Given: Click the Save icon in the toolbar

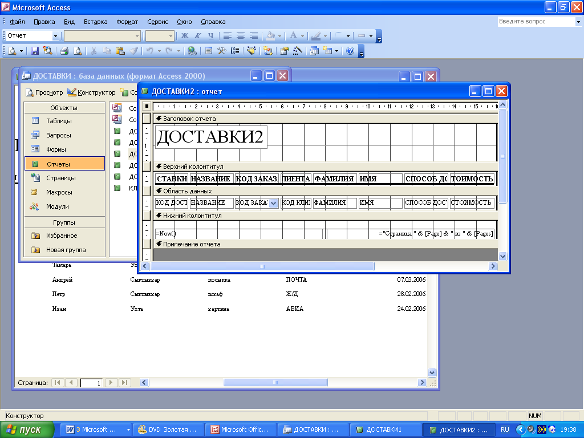Looking at the screenshot, I should pyautogui.click(x=35, y=51).
